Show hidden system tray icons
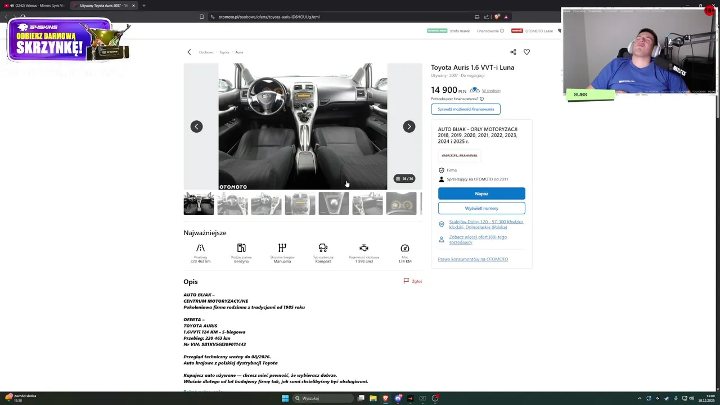This screenshot has width=720, height=405. (x=640, y=398)
